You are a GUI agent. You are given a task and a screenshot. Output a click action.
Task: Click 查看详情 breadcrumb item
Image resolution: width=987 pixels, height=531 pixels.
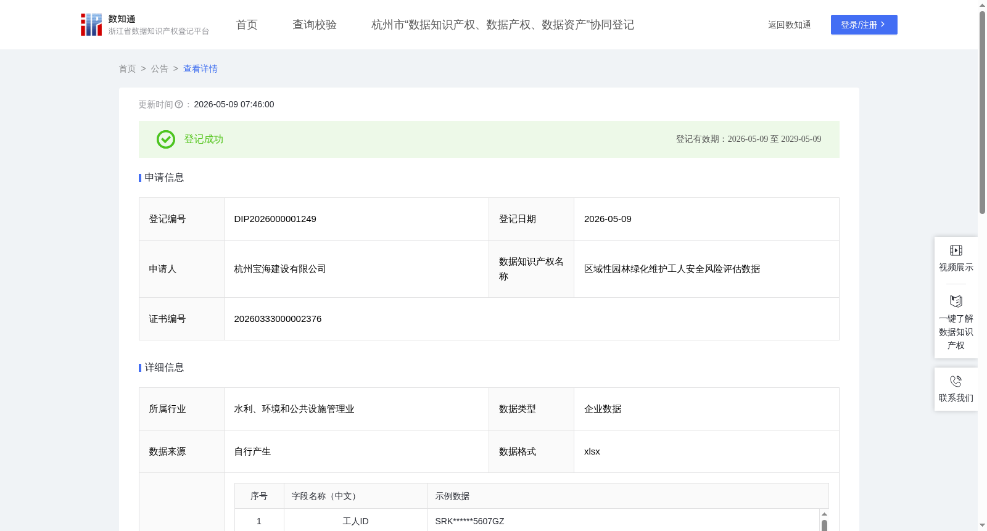point(200,69)
